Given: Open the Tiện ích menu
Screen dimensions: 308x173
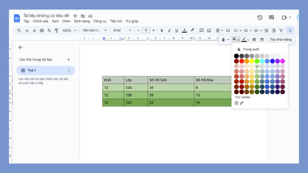Looking at the screenshot, I should [x=116, y=21].
